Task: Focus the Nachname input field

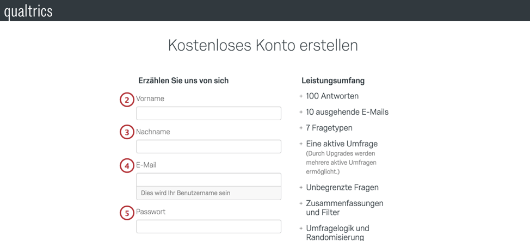Action: pyautogui.click(x=208, y=146)
